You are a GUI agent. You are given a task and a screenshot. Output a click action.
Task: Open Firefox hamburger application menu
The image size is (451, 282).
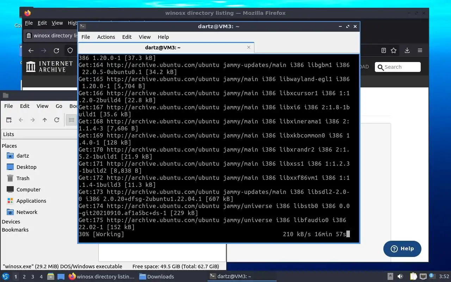pyautogui.click(x=420, y=51)
